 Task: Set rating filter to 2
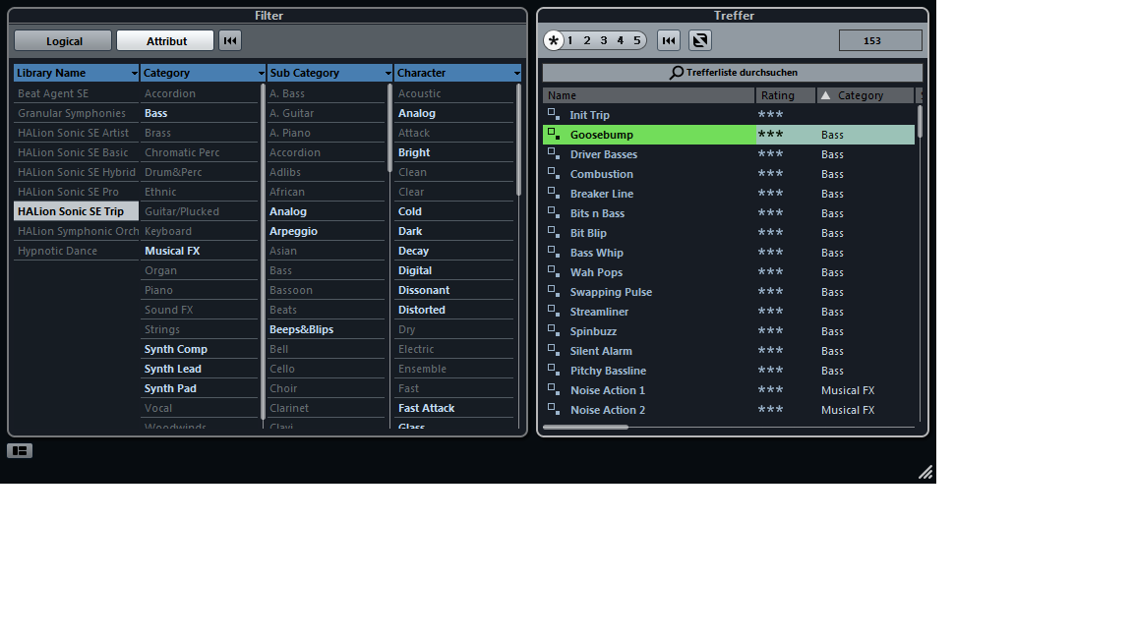click(587, 40)
